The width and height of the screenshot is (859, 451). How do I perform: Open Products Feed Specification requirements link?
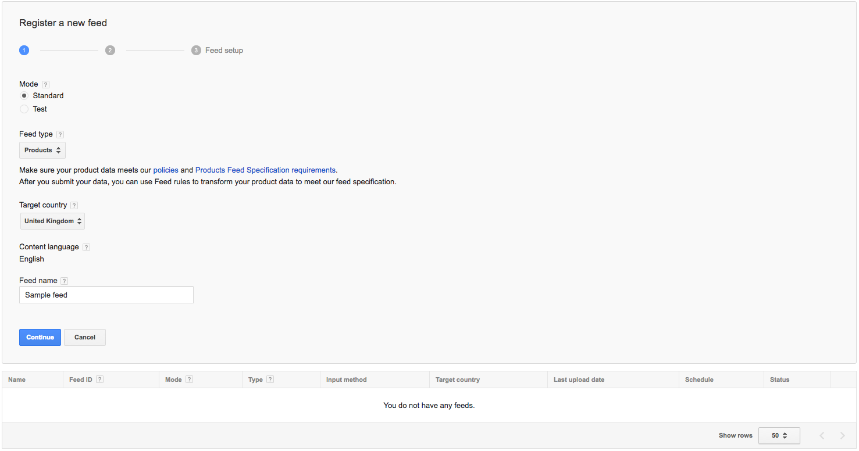(265, 170)
